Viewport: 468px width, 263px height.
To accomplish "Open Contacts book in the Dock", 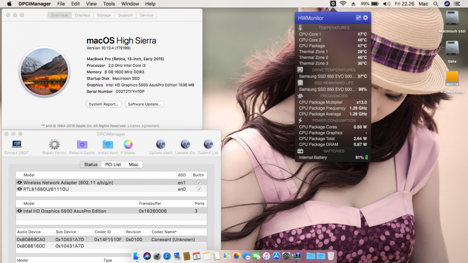I will (187, 256).
